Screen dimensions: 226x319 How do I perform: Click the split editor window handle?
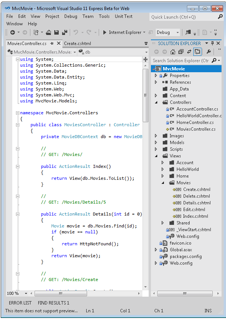[x=145, y=60]
